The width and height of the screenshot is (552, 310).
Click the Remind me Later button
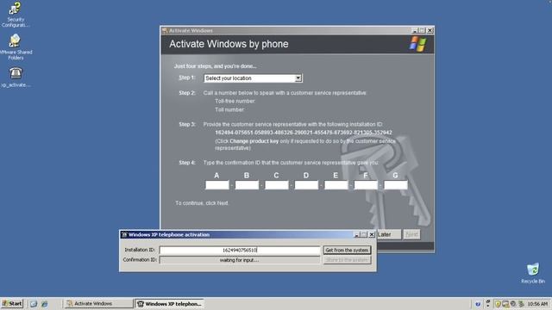pos(389,234)
